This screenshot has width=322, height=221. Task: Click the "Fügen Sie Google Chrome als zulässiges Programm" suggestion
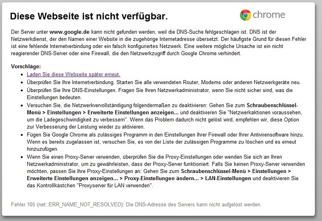[165, 142]
